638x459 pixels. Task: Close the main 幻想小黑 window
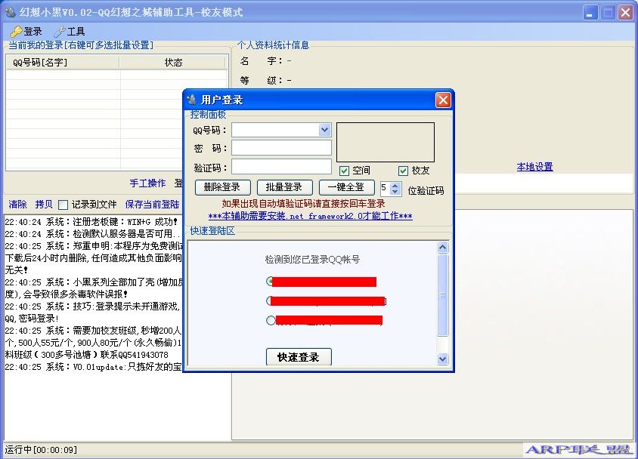pos(625,13)
